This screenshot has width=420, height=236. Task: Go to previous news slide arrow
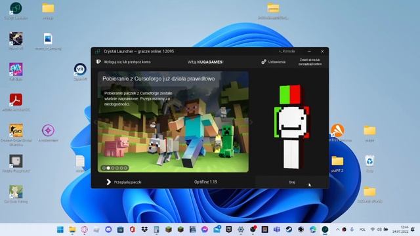pyautogui.click(x=95, y=122)
